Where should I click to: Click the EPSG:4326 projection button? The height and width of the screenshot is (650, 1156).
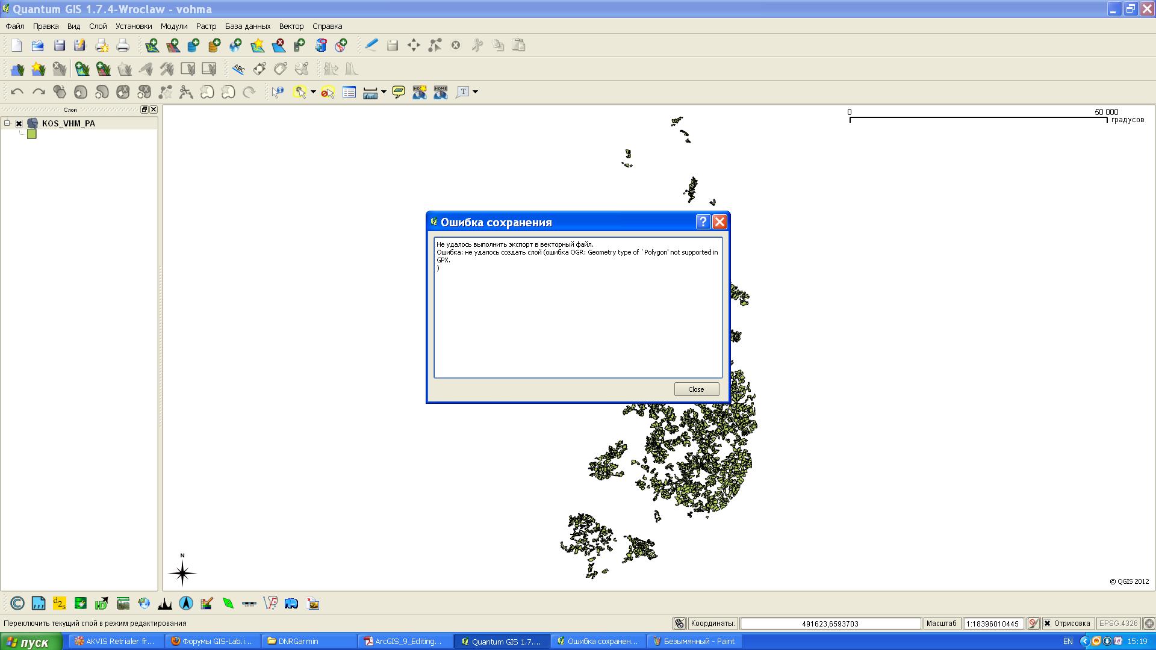[1118, 624]
